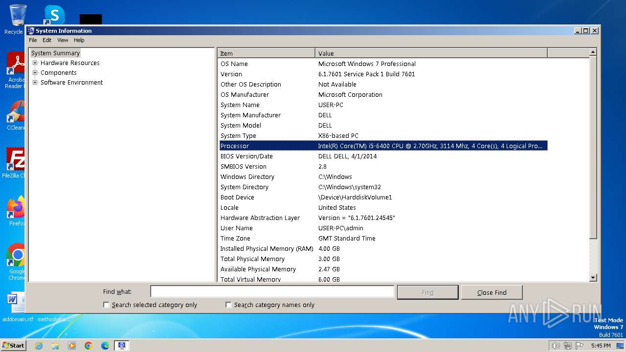
Task: Select the System Model row
Action: point(383,125)
